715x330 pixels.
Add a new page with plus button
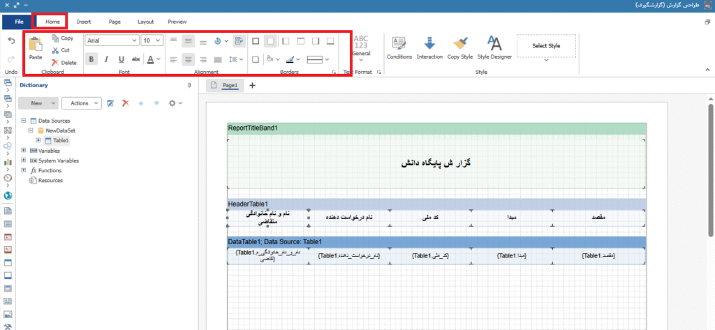click(x=253, y=86)
